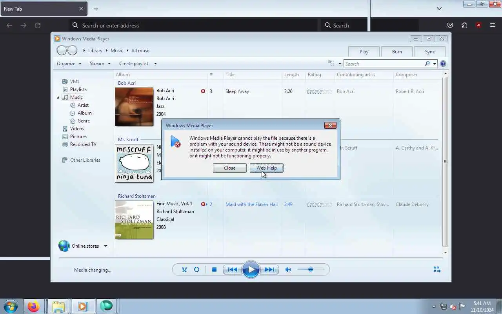This screenshot has width=502, height=314.
Task: Click the muted speaker tray icon
Action: click(453, 307)
